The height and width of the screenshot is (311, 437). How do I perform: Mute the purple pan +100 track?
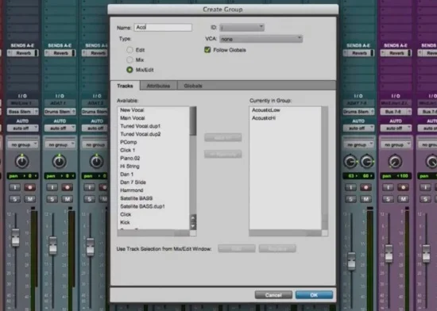pos(404,199)
